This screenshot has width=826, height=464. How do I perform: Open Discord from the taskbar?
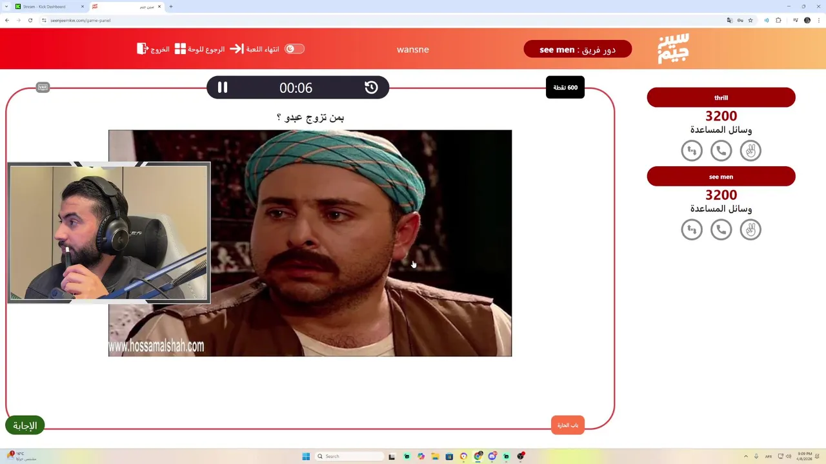(x=492, y=456)
